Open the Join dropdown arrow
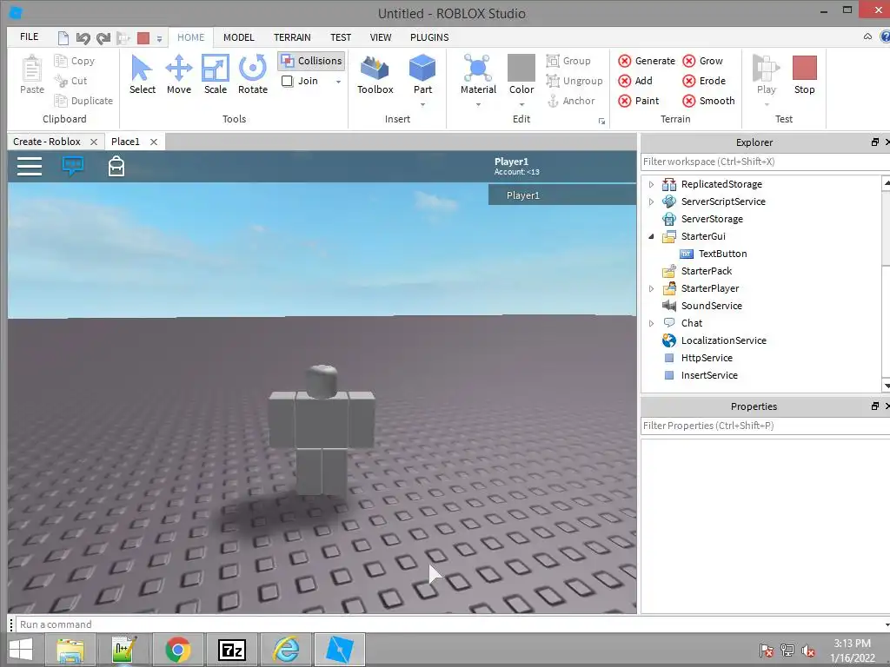This screenshot has height=667, width=890. (338, 82)
